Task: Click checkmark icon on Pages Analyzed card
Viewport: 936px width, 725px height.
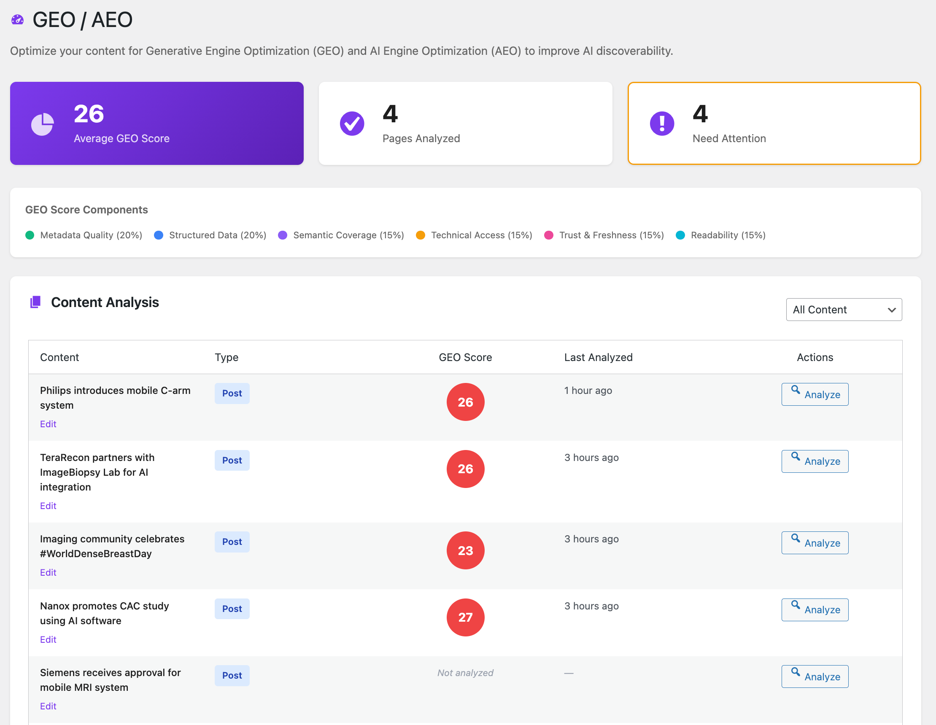Action: click(x=351, y=124)
